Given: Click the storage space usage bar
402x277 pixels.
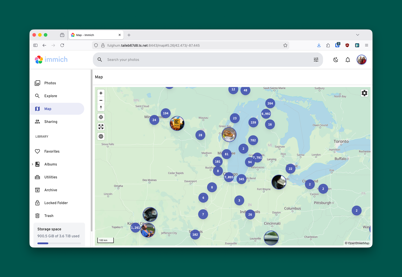Looking at the screenshot, I should 59,243.
